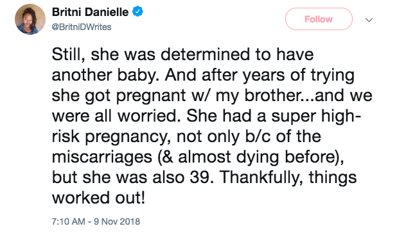The height and width of the screenshot is (233, 397).
Task: Click the 9 Nov 2018 date text
Action: [117, 221]
